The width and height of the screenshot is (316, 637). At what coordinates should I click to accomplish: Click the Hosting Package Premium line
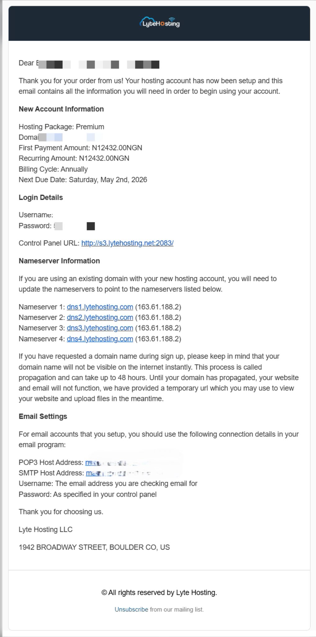(x=61, y=127)
